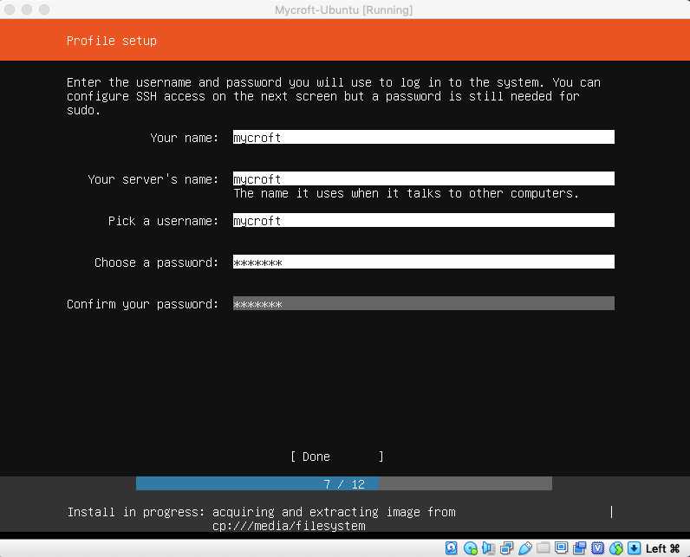Image resolution: width=690 pixels, height=557 pixels.
Task: Click the network adapters status icon
Action: (x=506, y=547)
